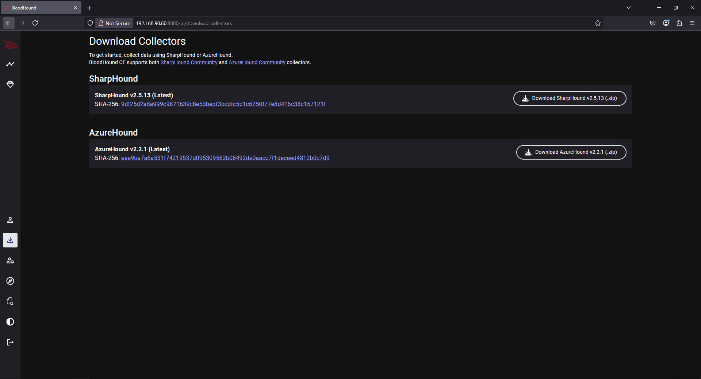Click the SharpHound SHA-256 hash link
This screenshot has width=701, height=379.
[x=223, y=104]
